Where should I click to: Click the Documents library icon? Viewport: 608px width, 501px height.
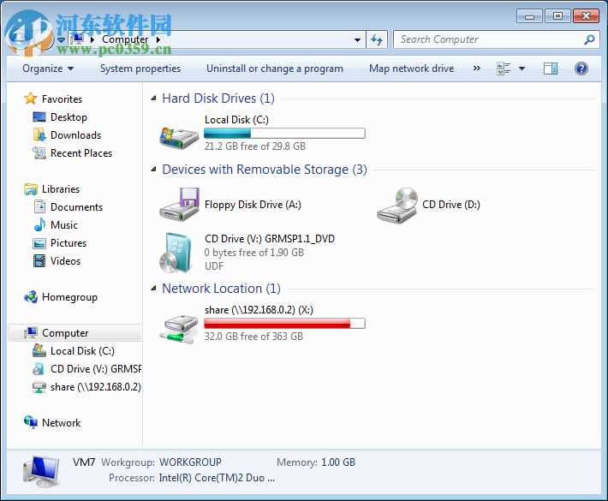[x=39, y=206]
